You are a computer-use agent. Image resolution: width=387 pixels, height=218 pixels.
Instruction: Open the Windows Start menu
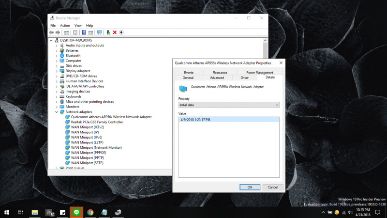(7, 212)
